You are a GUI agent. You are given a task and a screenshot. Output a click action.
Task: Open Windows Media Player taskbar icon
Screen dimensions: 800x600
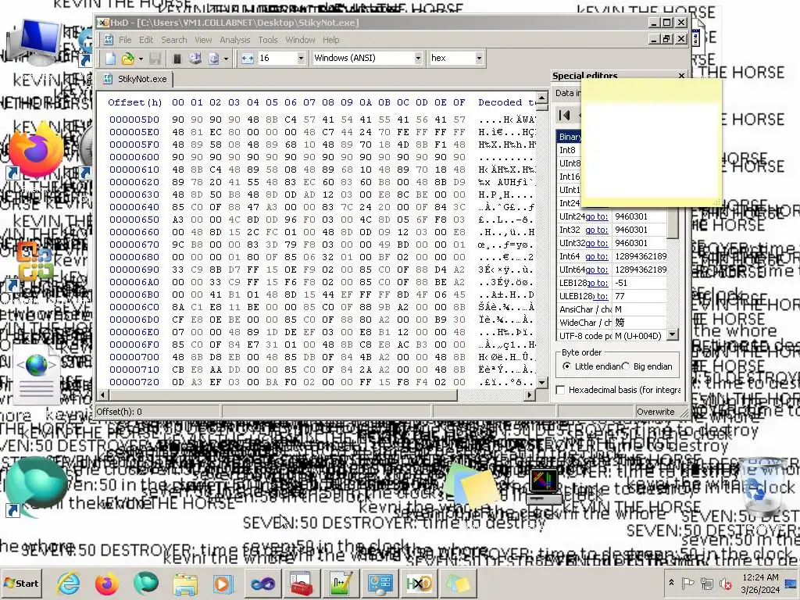coord(223,584)
